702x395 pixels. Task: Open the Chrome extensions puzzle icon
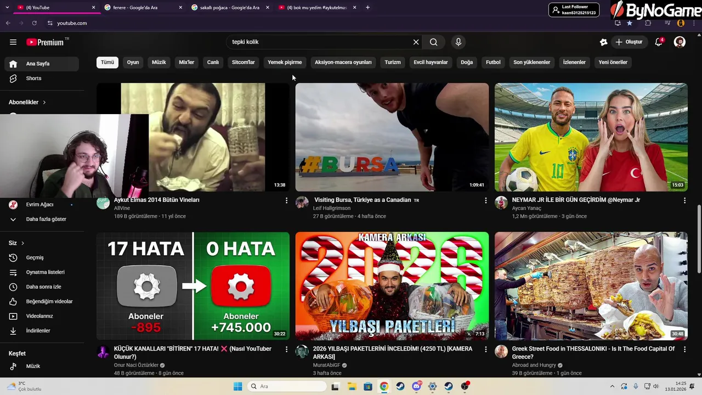point(648,23)
